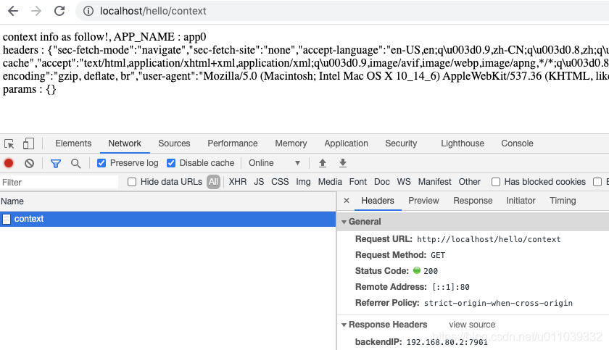Switch to the Sources tab

pos(174,143)
